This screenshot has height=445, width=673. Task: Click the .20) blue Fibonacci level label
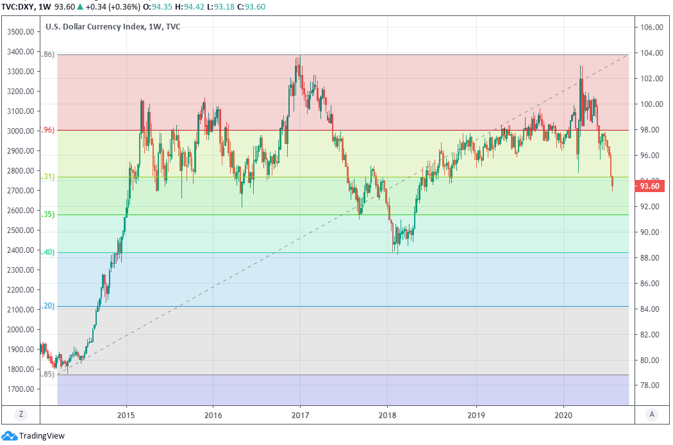click(x=48, y=307)
